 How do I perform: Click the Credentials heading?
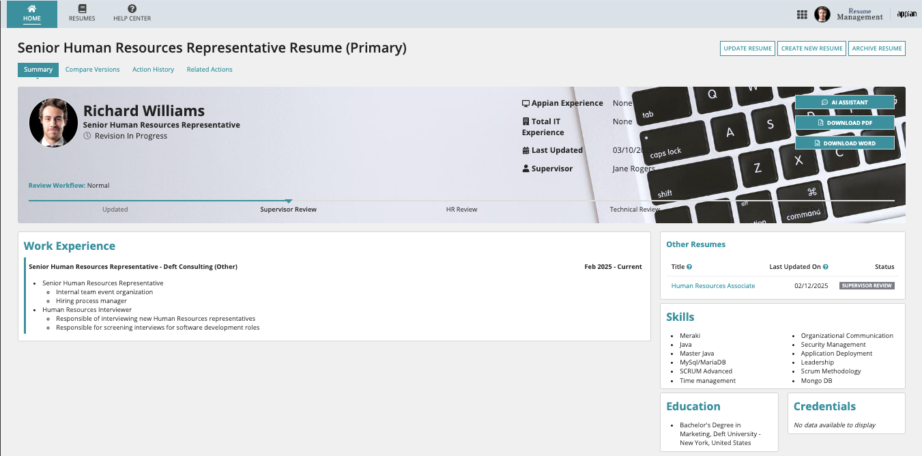point(824,407)
